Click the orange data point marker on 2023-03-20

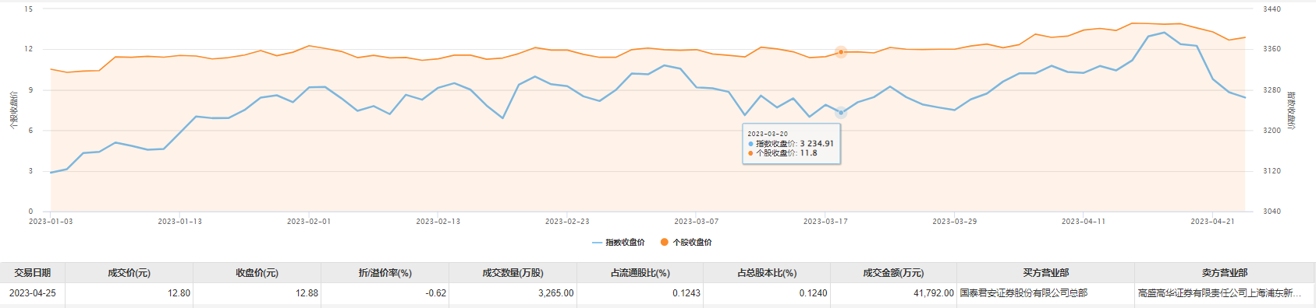pos(841,52)
